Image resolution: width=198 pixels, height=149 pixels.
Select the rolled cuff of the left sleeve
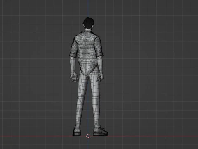[x=73, y=55]
